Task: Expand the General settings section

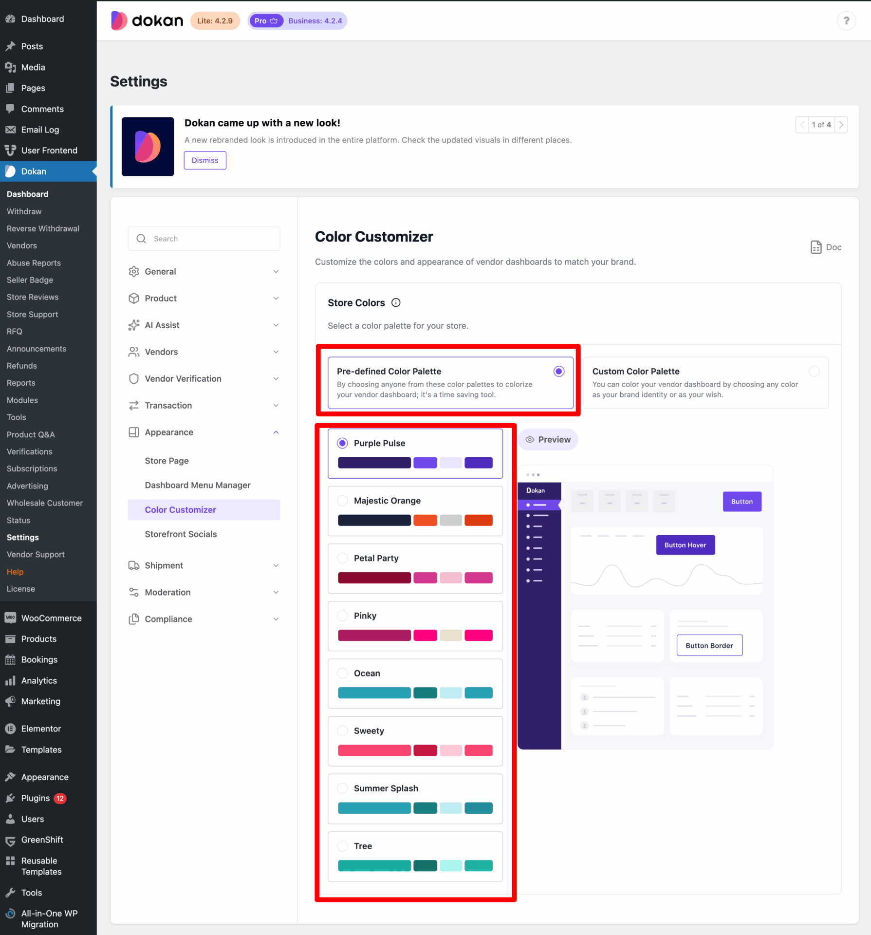Action: click(204, 271)
